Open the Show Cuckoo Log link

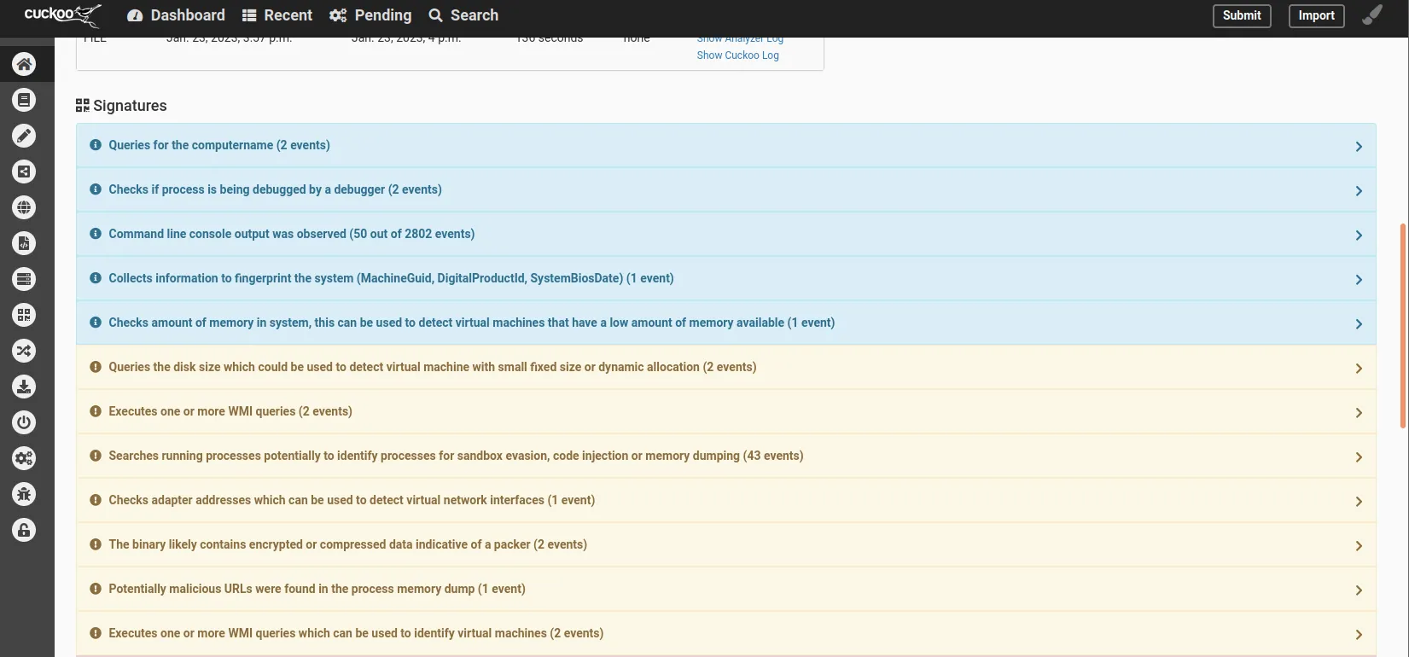click(x=737, y=55)
